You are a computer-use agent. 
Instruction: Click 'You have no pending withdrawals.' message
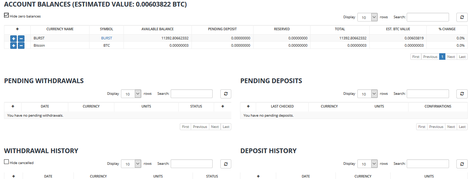(x=35, y=116)
